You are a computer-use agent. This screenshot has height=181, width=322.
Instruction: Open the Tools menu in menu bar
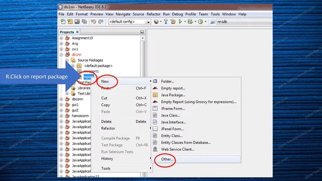(x=215, y=14)
